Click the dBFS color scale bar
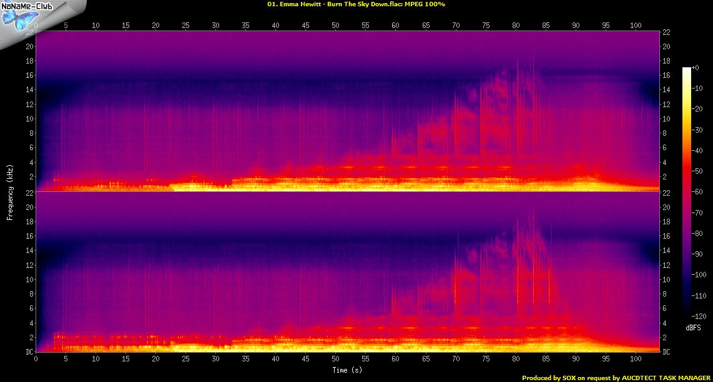The height and width of the screenshot is (382, 713). click(x=687, y=192)
